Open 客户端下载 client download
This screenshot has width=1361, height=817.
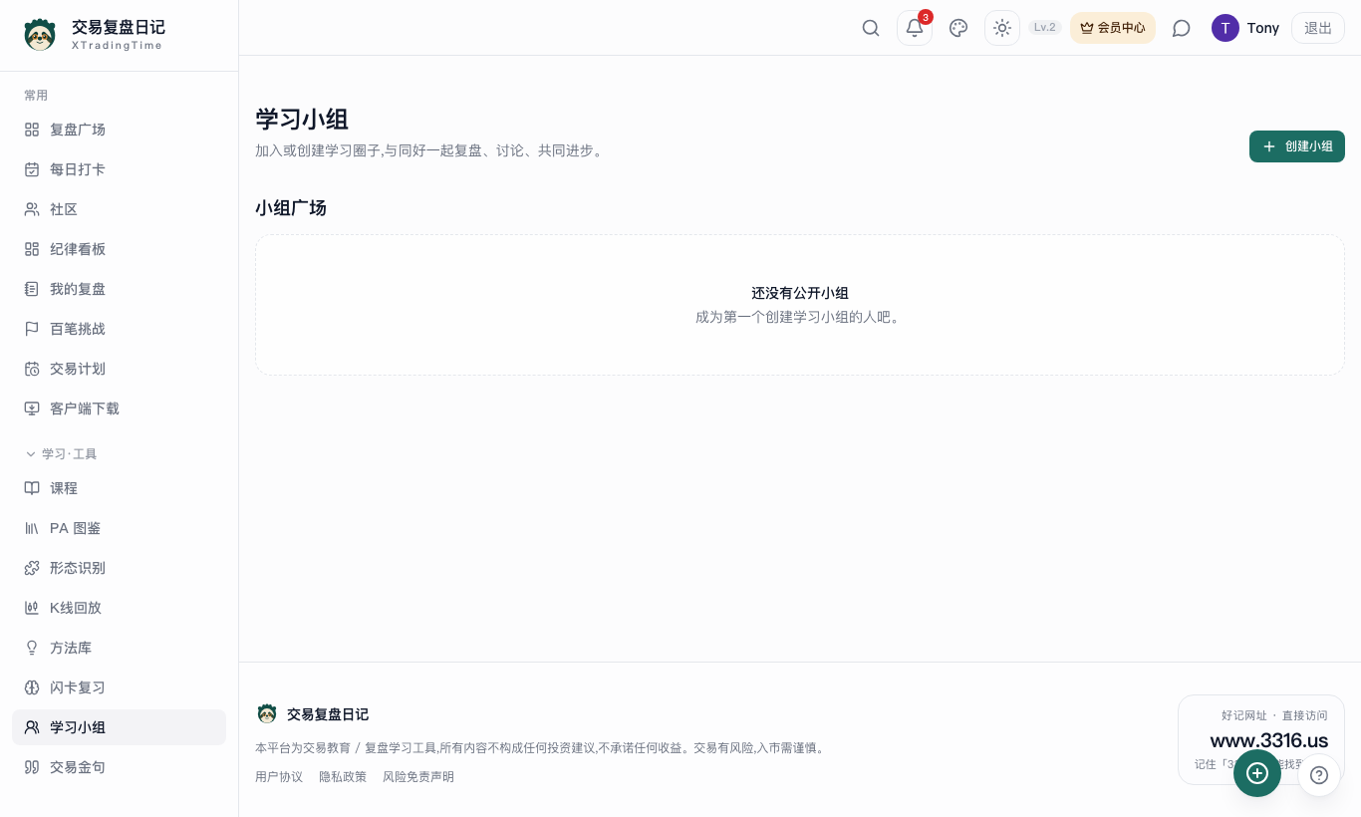(x=119, y=408)
